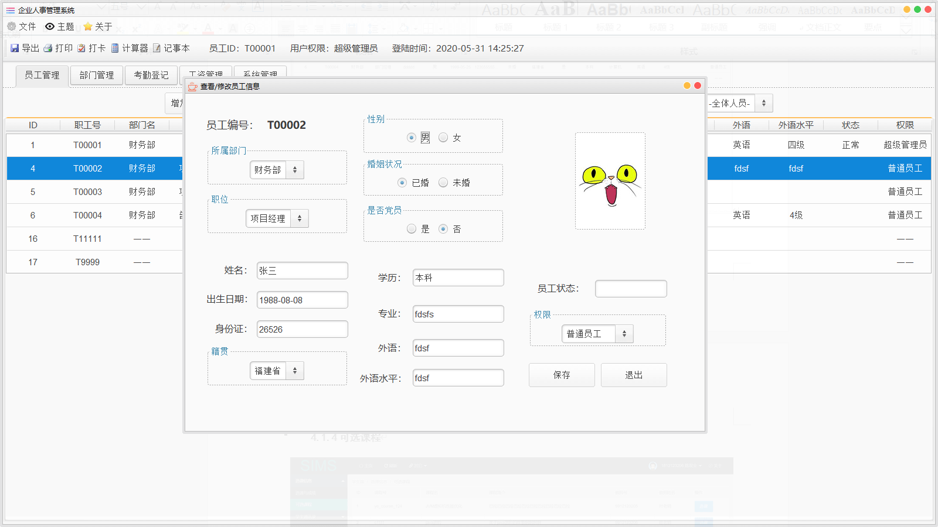Click the 职工号 column header
This screenshot has height=527, width=938.
click(x=87, y=125)
